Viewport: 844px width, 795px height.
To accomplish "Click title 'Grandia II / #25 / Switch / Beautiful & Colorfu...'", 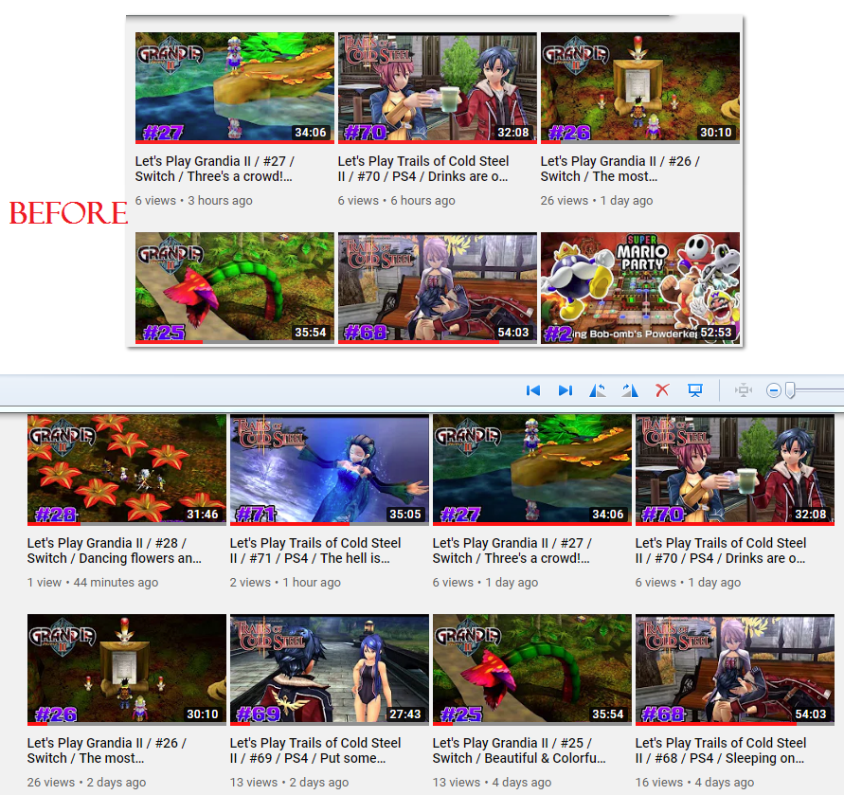I will 519,750.
